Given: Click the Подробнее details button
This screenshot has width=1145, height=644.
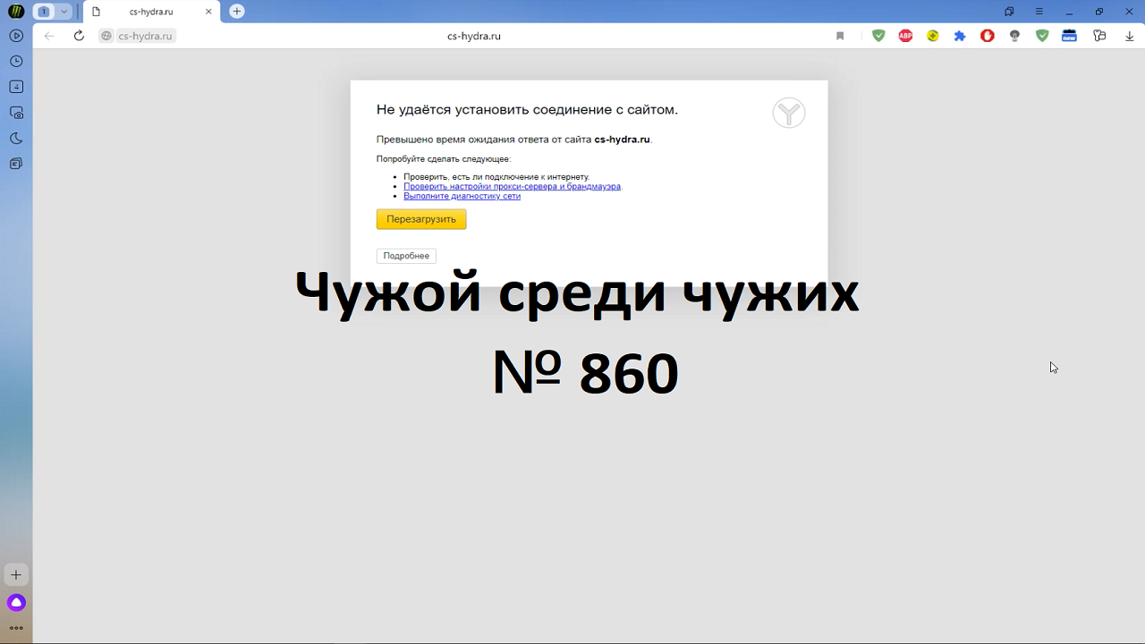Looking at the screenshot, I should pyautogui.click(x=406, y=256).
